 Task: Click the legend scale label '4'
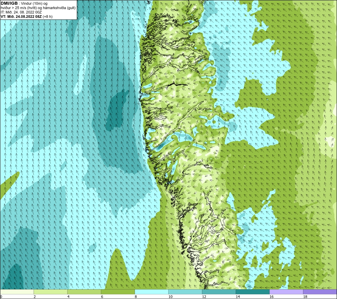(68, 297)
